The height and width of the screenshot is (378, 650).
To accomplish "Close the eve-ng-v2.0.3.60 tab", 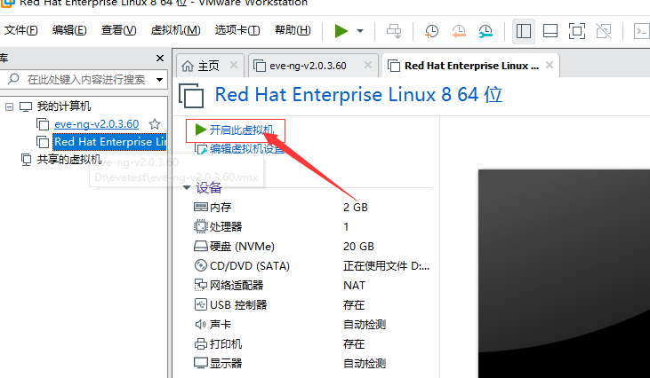I will (x=368, y=65).
